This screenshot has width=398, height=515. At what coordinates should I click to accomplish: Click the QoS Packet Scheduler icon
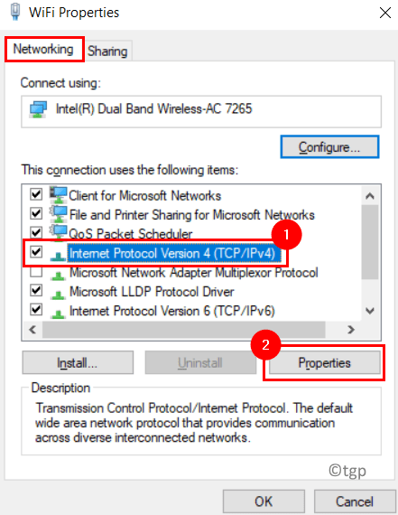pos(59,232)
